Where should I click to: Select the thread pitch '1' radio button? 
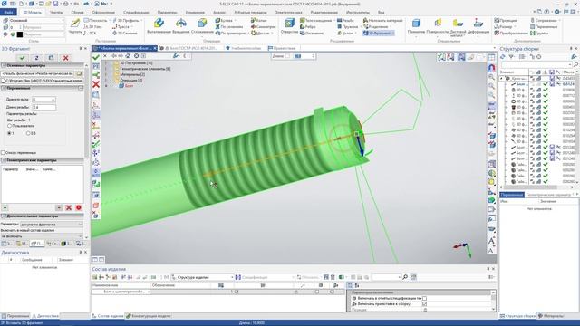point(10,133)
